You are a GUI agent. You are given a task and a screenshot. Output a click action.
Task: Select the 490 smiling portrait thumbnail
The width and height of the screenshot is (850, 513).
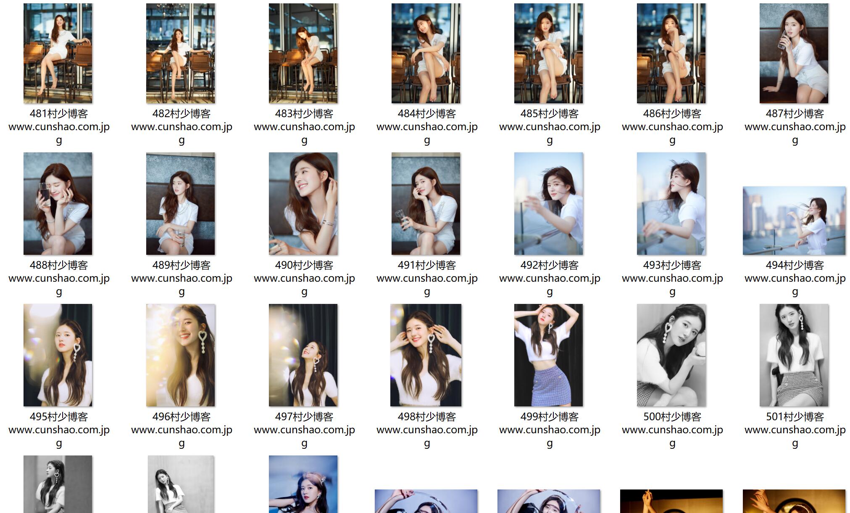click(x=303, y=204)
